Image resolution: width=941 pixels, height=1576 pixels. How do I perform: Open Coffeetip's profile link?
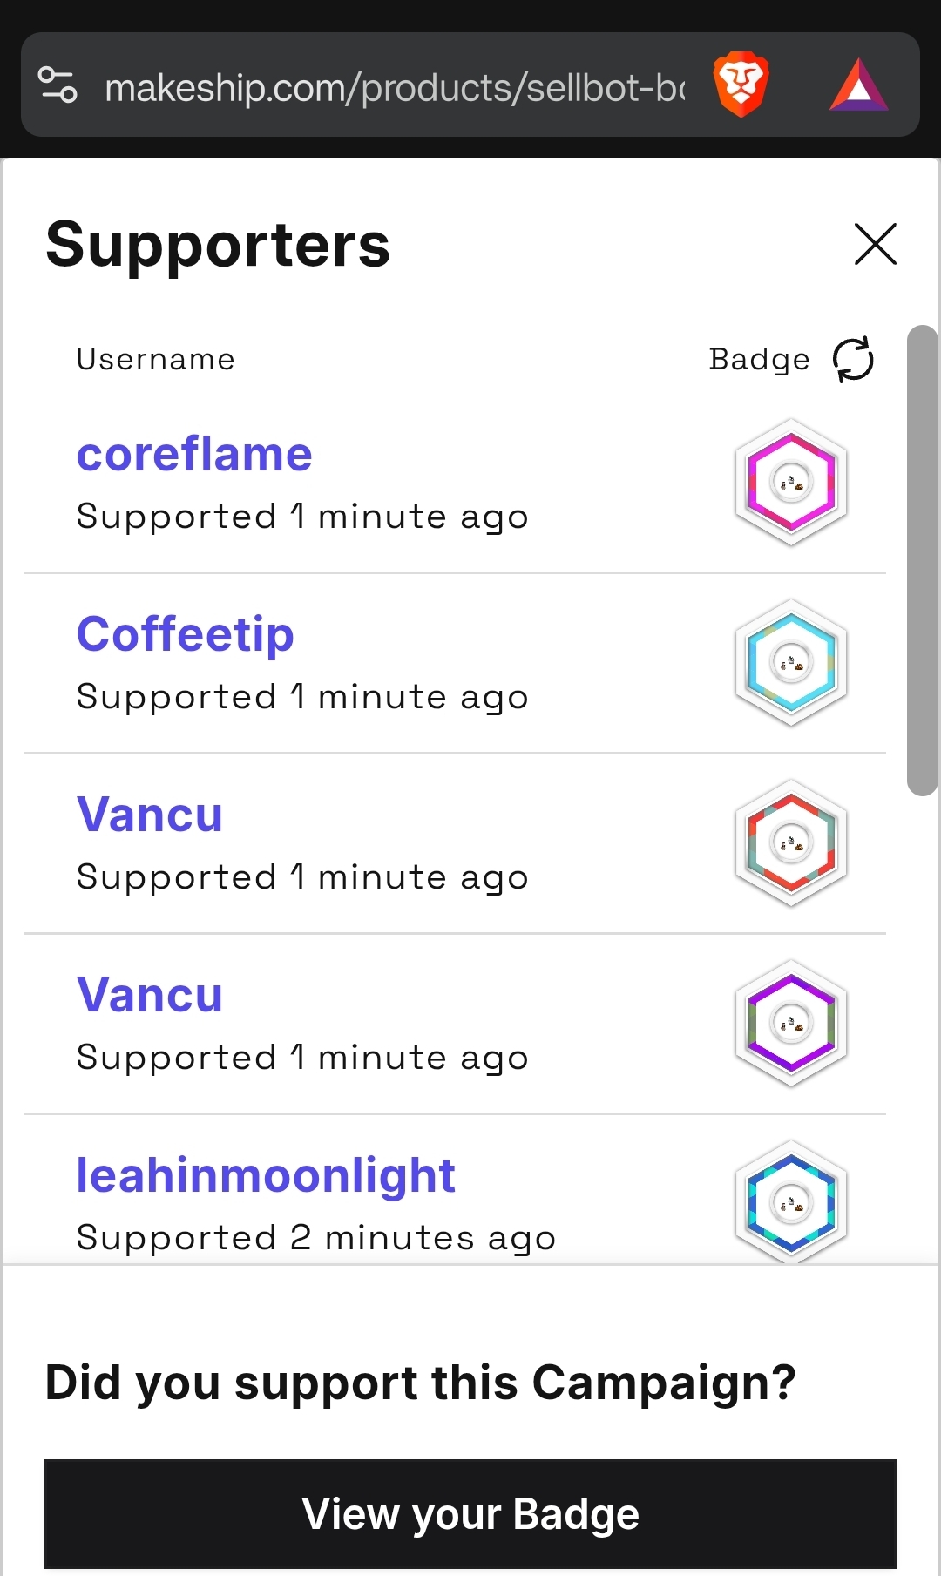pyautogui.click(x=186, y=634)
